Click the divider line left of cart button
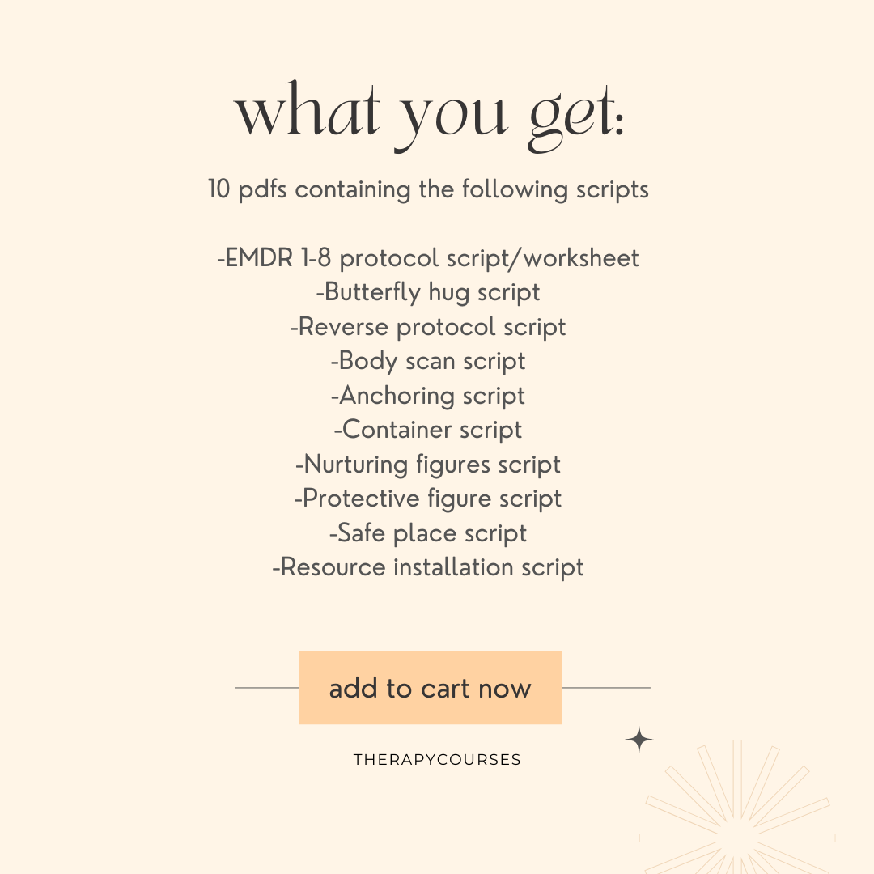Image resolution: width=874 pixels, height=874 pixels. pyautogui.click(x=267, y=688)
